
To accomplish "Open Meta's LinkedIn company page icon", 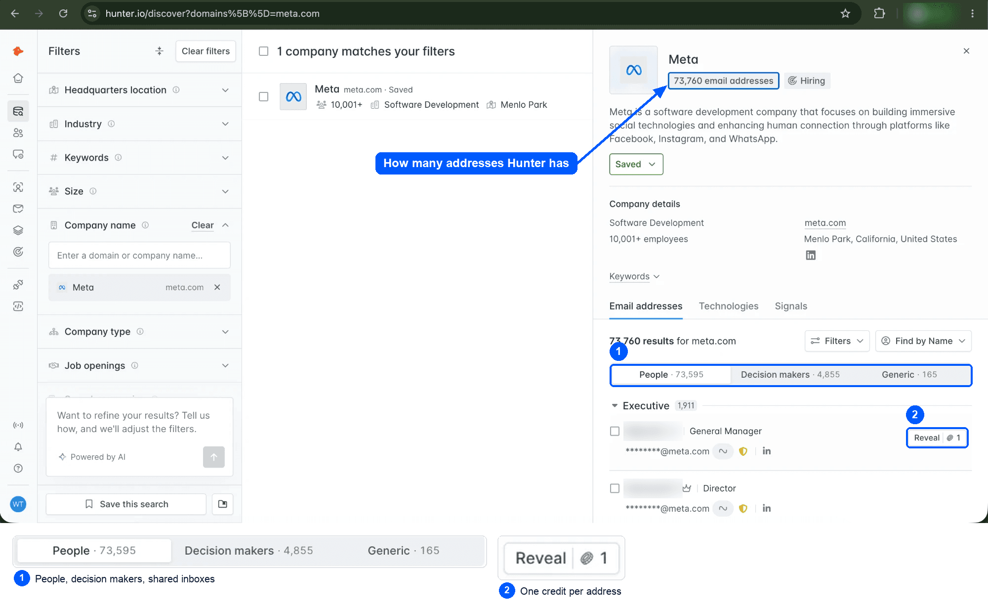I will click(x=811, y=255).
